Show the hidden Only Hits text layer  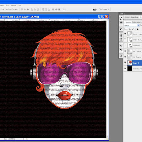(125, 40)
